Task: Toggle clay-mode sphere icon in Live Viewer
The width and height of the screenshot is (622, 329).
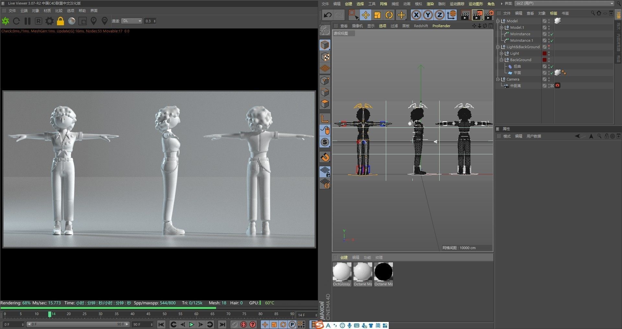Action: point(72,21)
